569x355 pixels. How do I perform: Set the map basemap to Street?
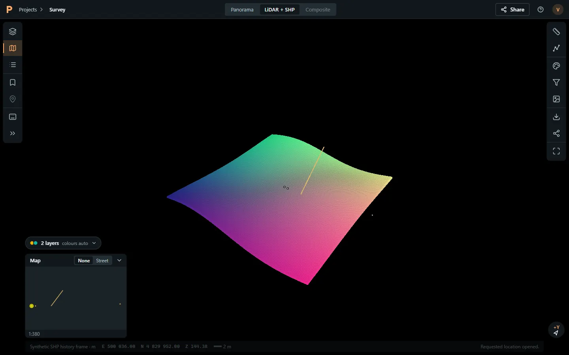click(x=102, y=260)
